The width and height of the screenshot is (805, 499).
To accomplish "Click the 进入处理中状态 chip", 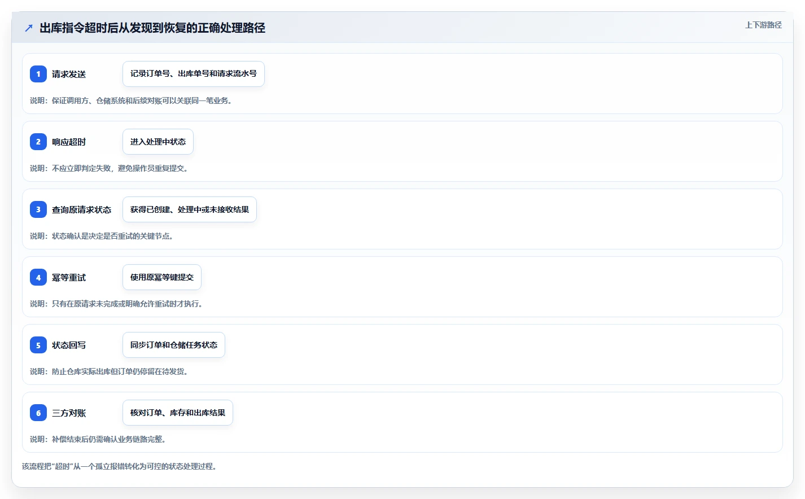I will coord(158,142).
